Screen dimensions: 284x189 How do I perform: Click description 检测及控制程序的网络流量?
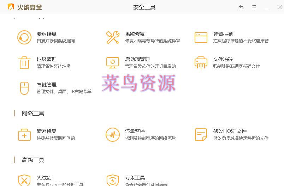(x=150, y=138)
